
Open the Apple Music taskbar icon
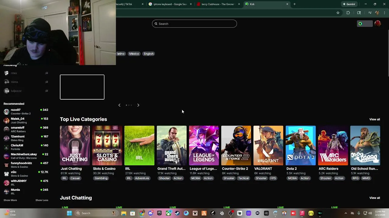(x=302, y=213)
